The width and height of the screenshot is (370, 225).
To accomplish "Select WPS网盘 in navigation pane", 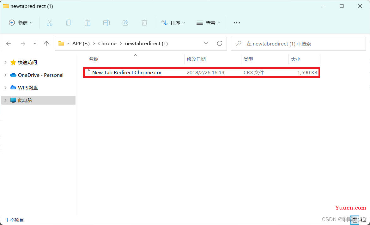I will pyautogui.click(x=28, y=88).
